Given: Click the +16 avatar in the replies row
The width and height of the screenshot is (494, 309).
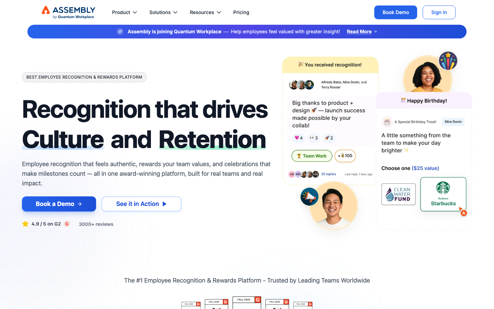Looking at the screenshot, I should point(316,174).
